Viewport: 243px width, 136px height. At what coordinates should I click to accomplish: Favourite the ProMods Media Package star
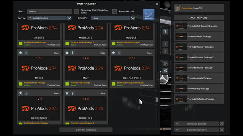[21, 53]
